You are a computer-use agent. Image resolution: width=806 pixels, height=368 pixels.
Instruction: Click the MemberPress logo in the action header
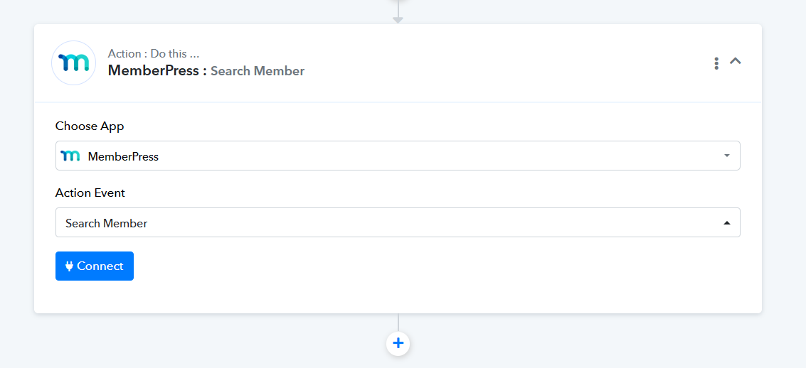tap(74, 63)
